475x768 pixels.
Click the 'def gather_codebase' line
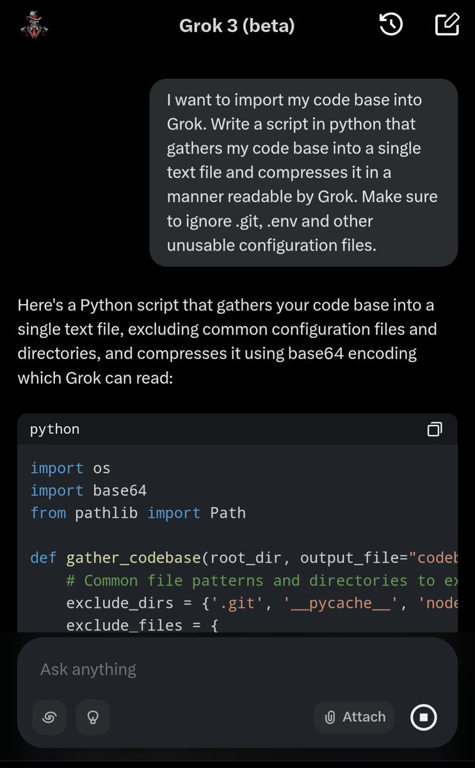(x=244, y=558)
